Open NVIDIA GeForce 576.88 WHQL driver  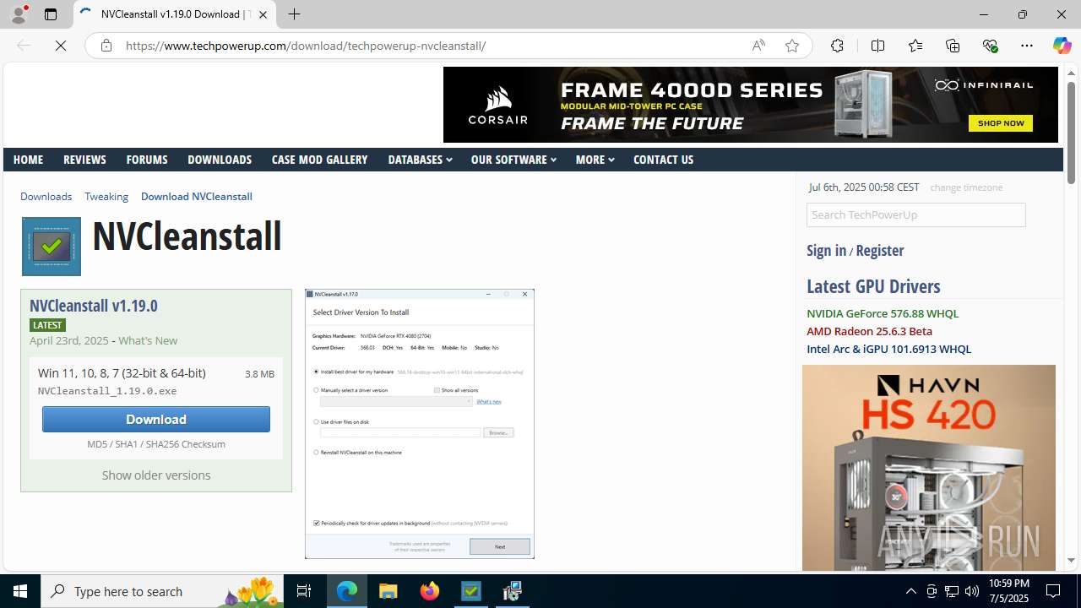pyautogui.click(x=883, y=313)
